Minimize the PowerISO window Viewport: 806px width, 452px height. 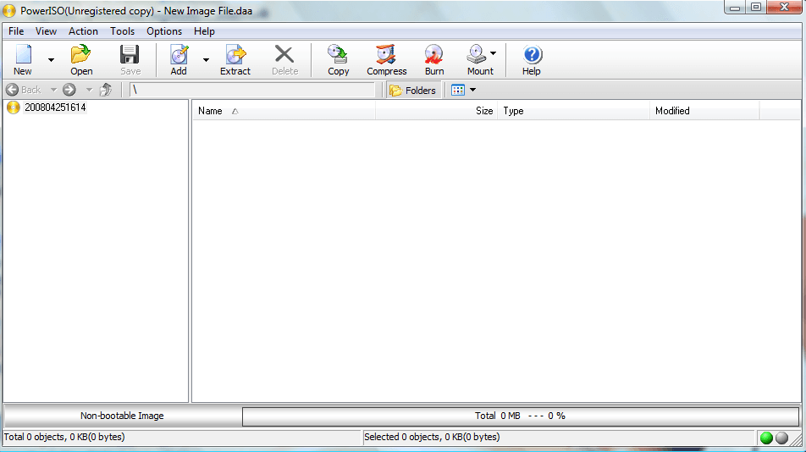pos(735,8)
